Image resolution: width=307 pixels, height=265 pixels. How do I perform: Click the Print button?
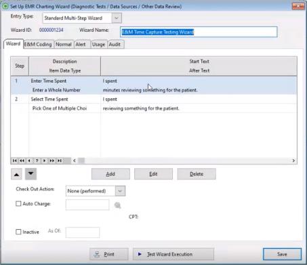109,254
